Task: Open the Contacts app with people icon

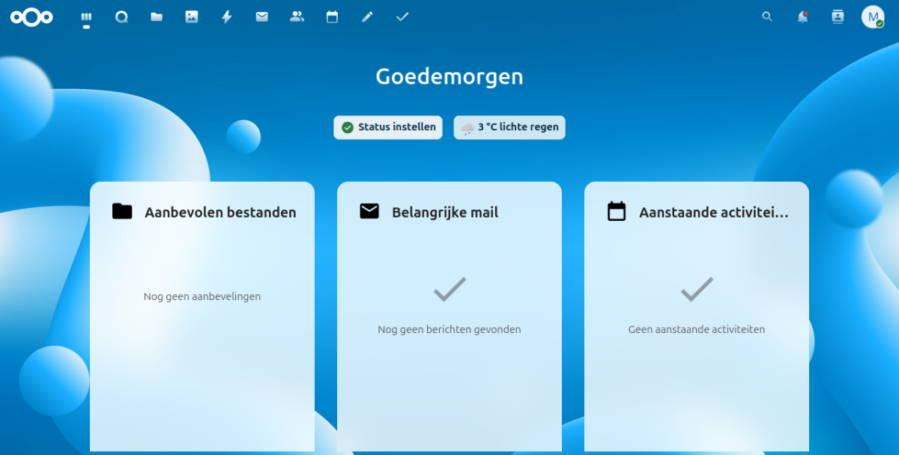Action: [297, 17]
